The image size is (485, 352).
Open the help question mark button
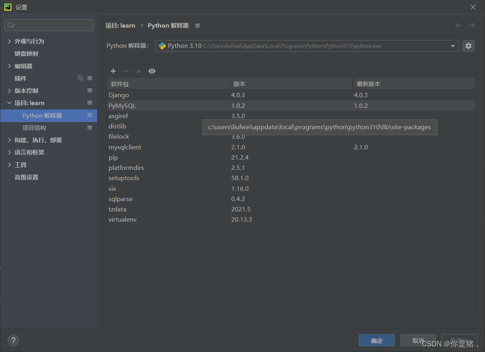13,340
